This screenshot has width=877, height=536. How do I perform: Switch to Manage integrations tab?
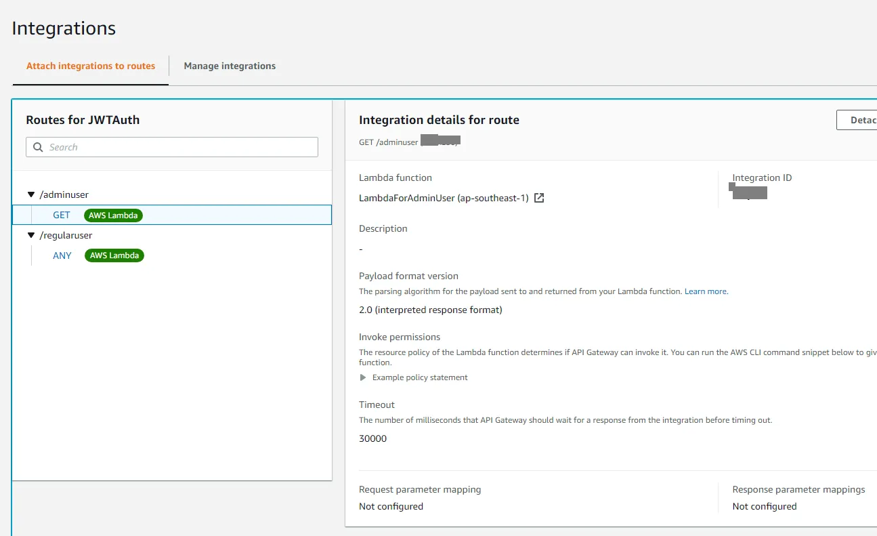point(230,66)
